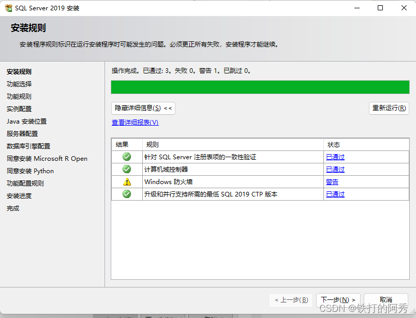Open 已通过 link for 计算机域控制器
The width and height of the screenshot is (416, 318).
(x=335, y=170)
